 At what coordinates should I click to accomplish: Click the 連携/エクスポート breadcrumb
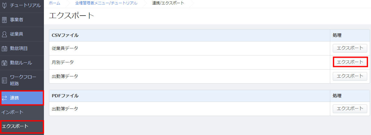coord(168,3)
